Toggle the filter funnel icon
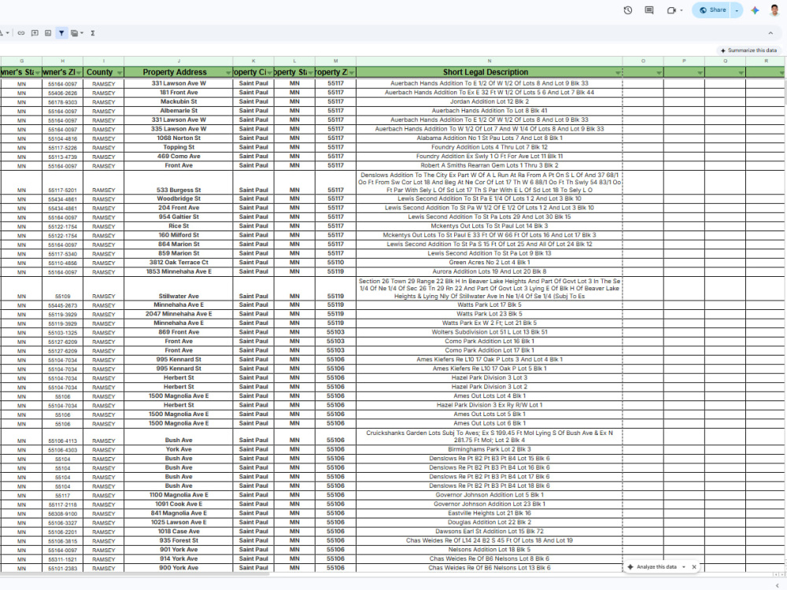 coord(61,33)
